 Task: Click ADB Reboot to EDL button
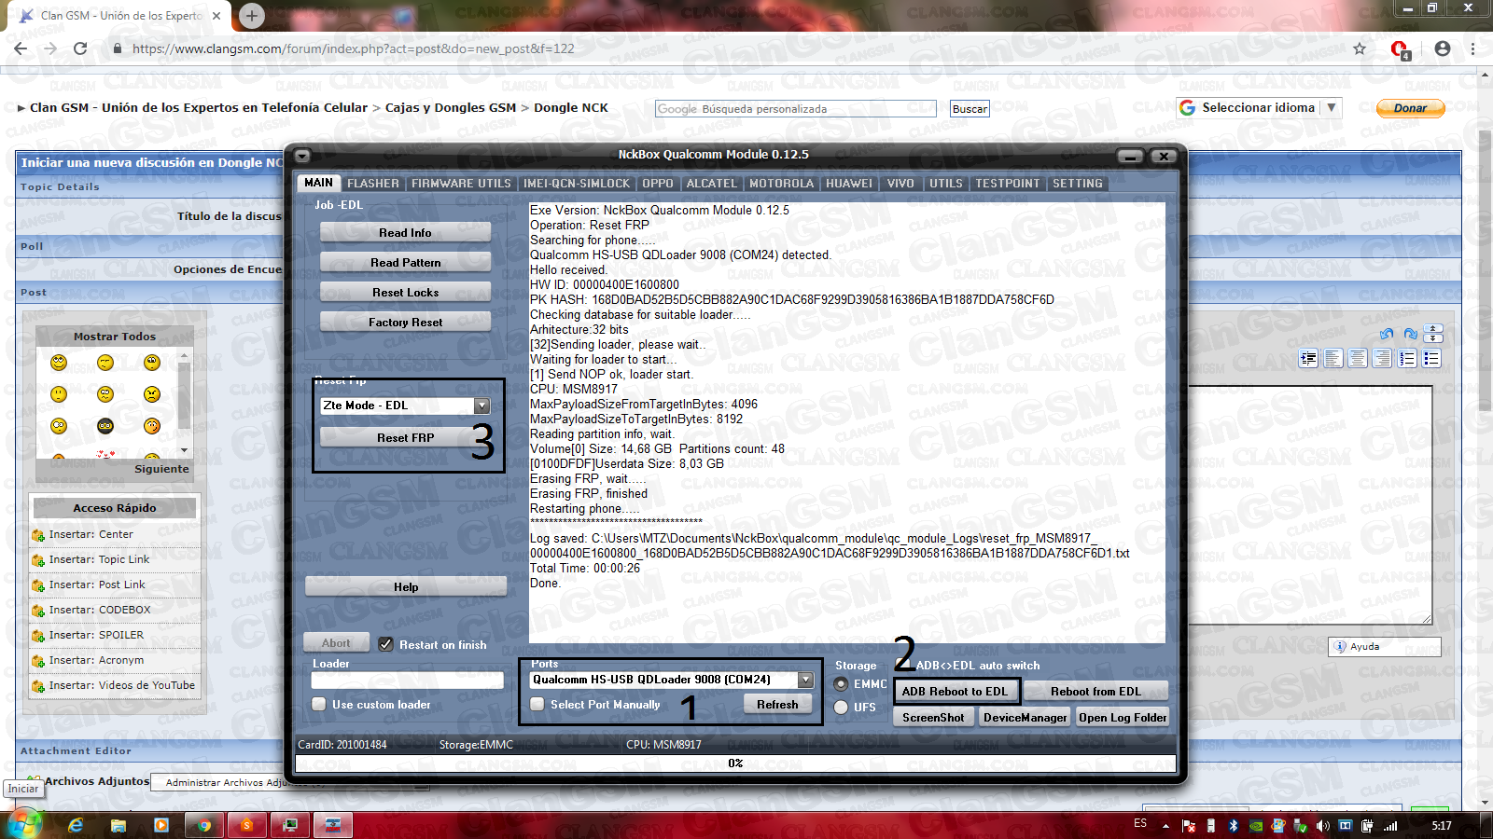[955, 692]
